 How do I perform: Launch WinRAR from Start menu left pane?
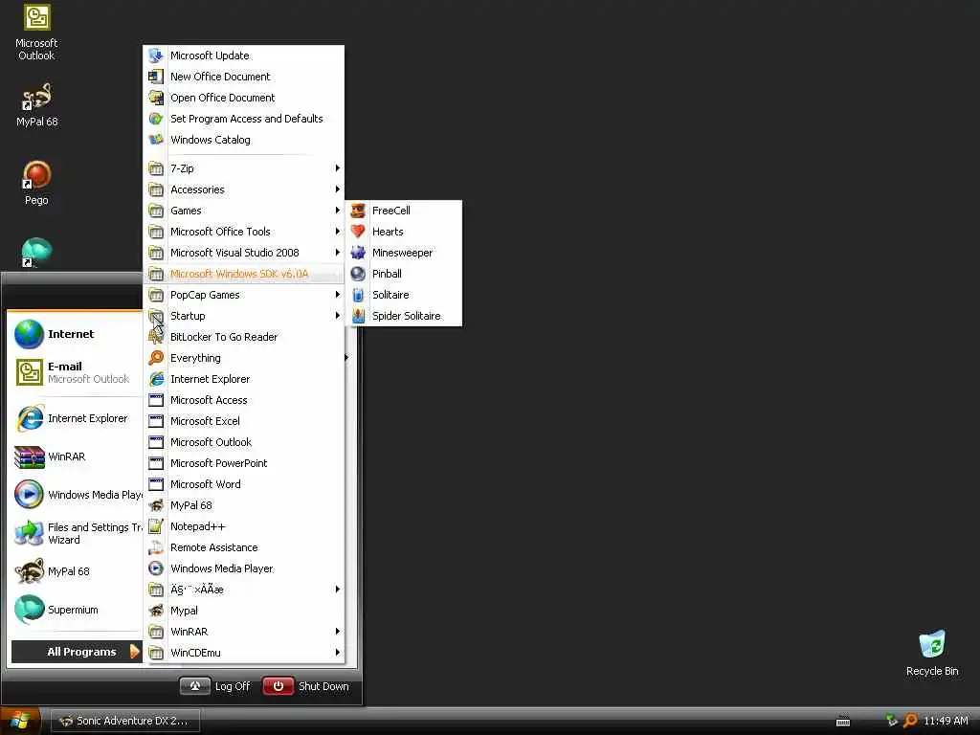[x=75, y=457]
